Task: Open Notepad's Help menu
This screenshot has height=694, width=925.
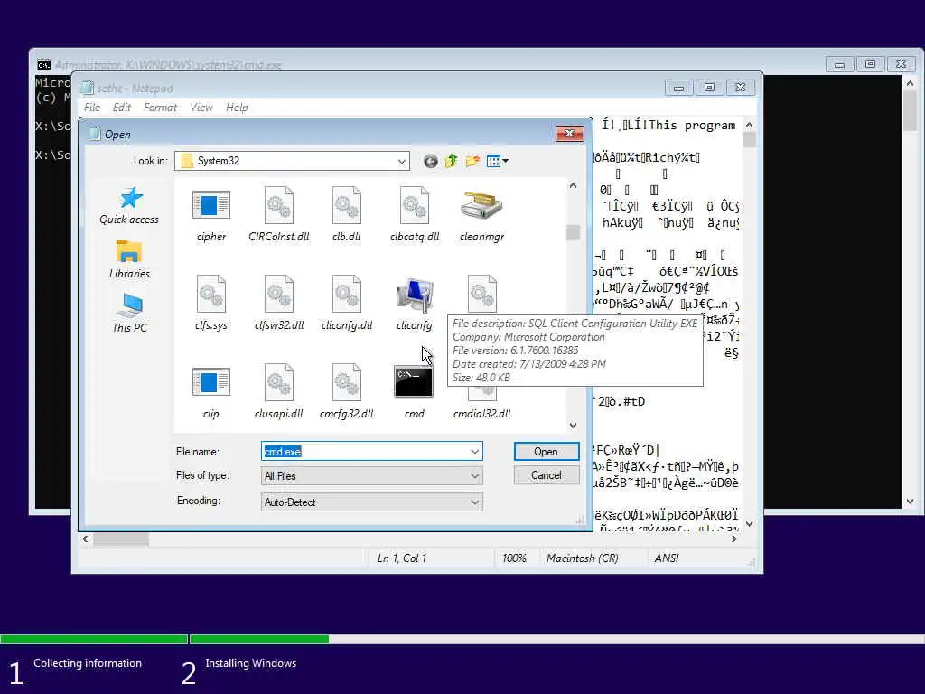Action: [x=237, y=108]
